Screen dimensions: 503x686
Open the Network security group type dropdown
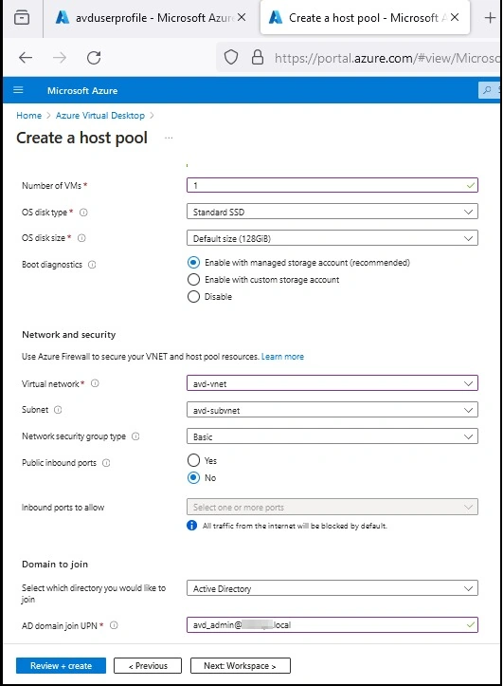pos(332,436)
